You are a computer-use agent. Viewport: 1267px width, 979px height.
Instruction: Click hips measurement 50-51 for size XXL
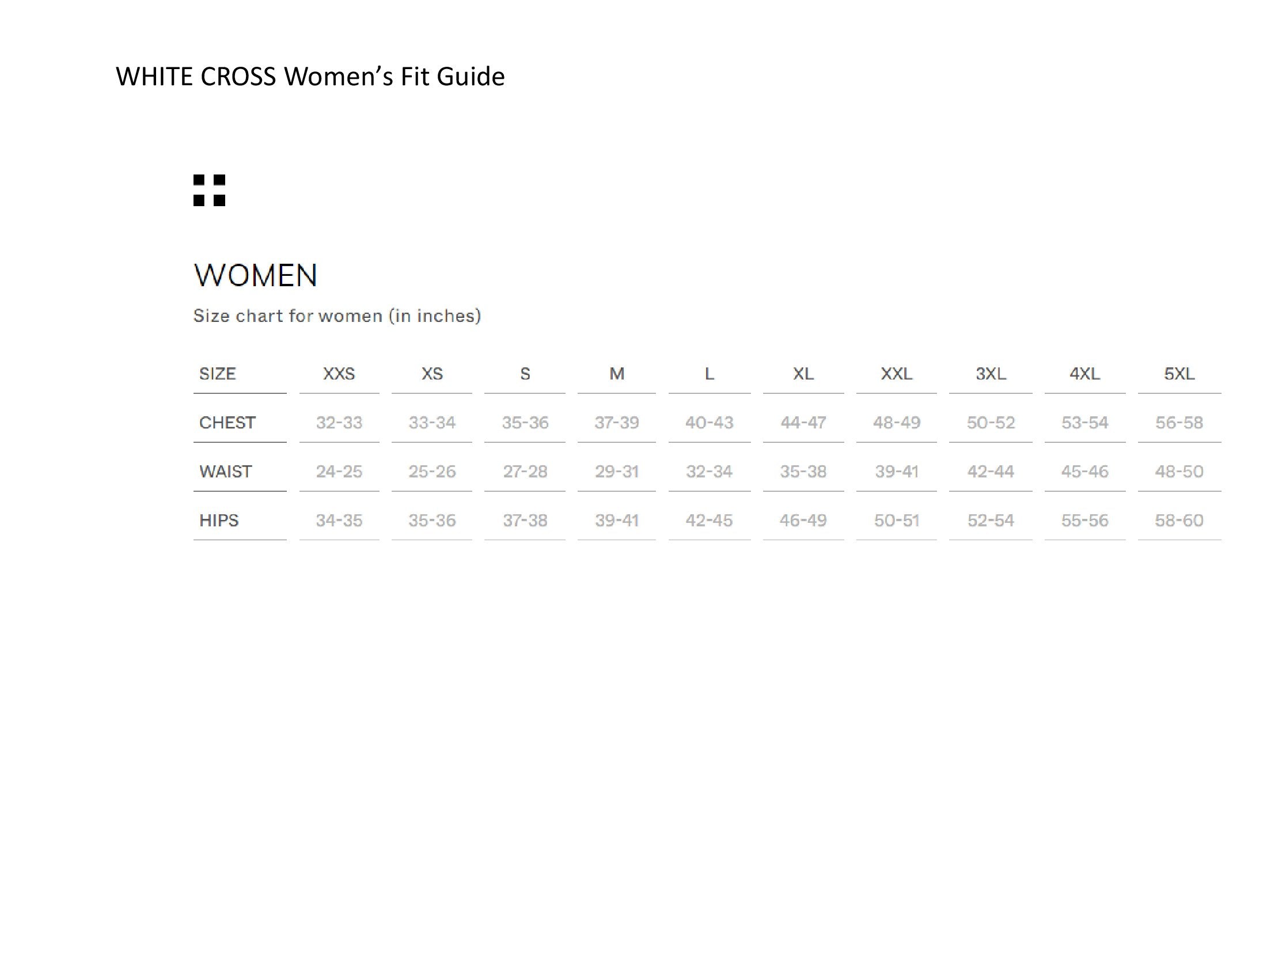(896, 520)
